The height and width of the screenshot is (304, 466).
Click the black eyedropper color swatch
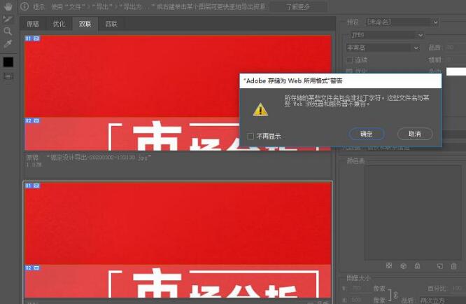[8, 62]
